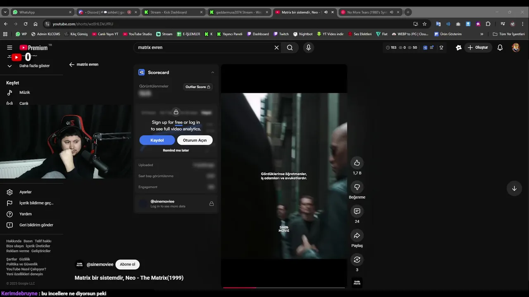Screen dimensions: 529x297
Task: Click the Oturum Açın login button
Action: point(195,140)
